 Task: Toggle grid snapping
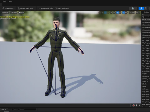tap(117, 12)
